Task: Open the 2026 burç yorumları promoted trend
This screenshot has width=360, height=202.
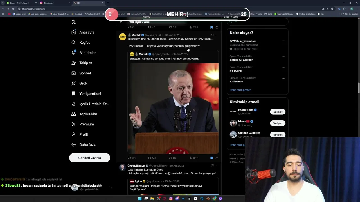Action: point(243,41)
